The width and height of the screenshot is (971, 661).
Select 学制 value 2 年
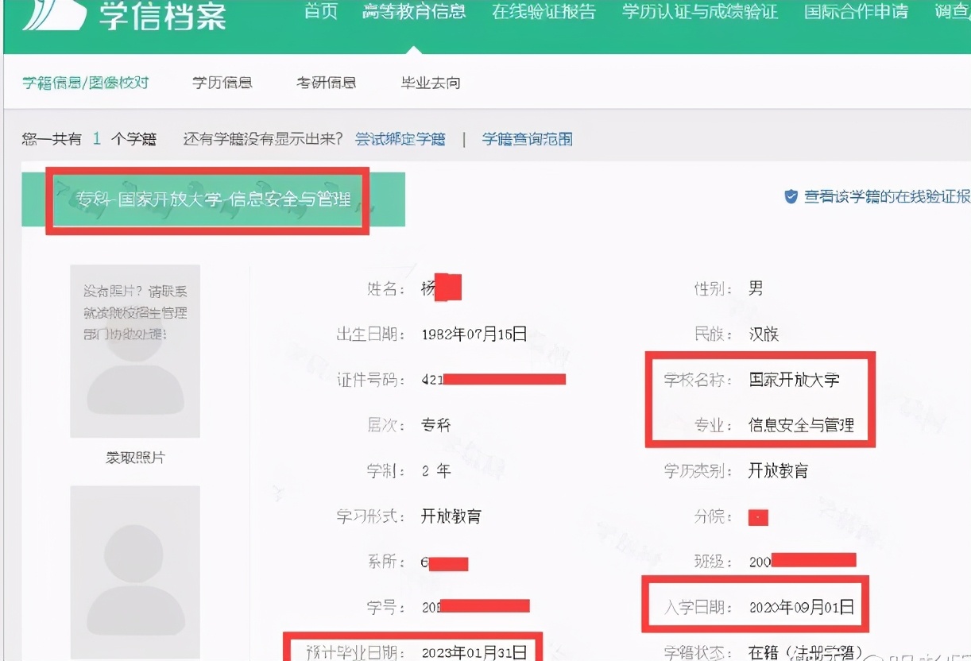coord(436,471)
